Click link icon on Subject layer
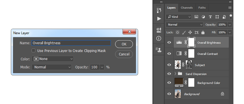 [183, 65]
